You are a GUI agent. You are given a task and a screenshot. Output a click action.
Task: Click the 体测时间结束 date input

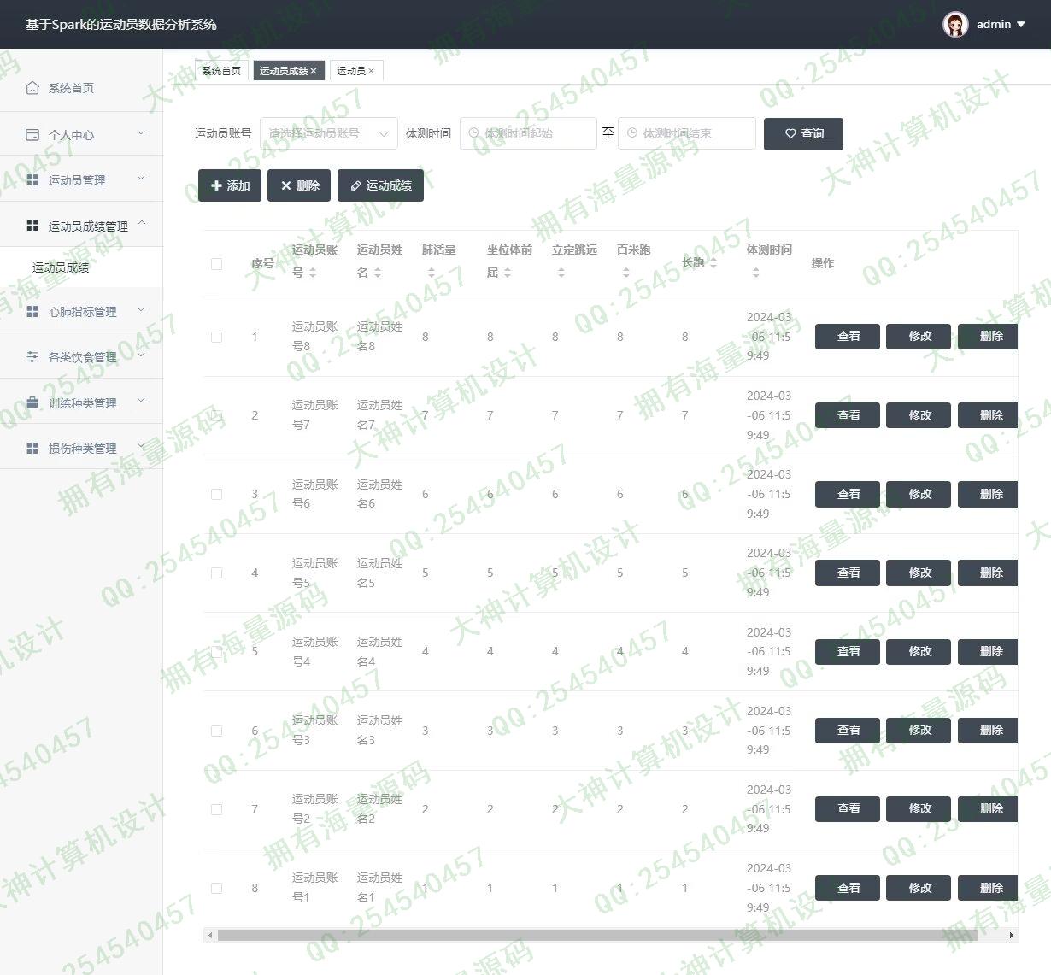pos(687,133)
